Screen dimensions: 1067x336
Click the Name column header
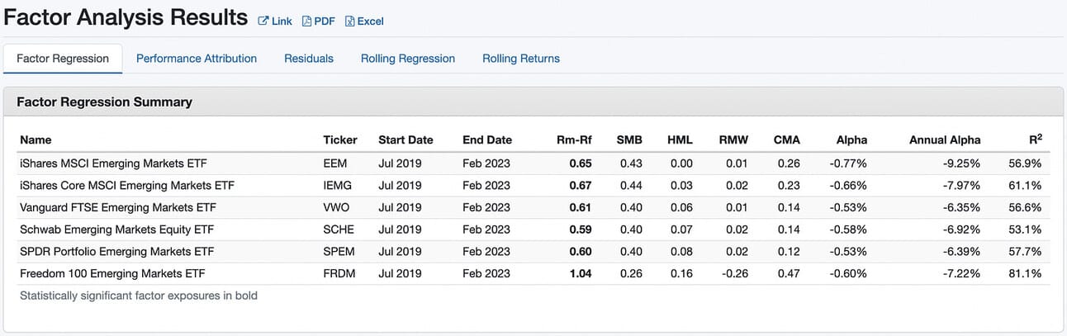click(36, 140)
